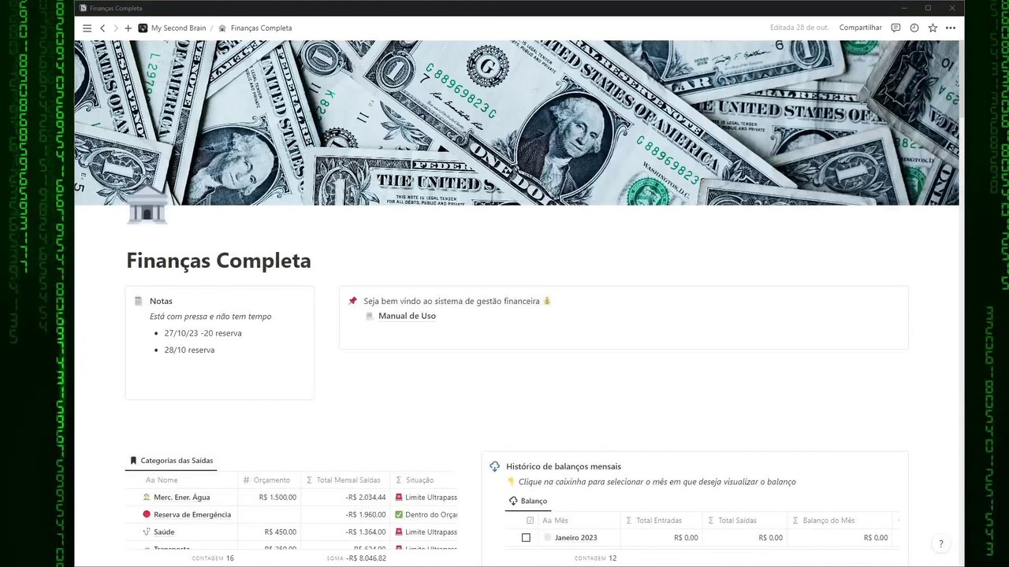Viewport: 1009px width, 567px height.
Task: Click the Situação column header
Action: point(415,480)
